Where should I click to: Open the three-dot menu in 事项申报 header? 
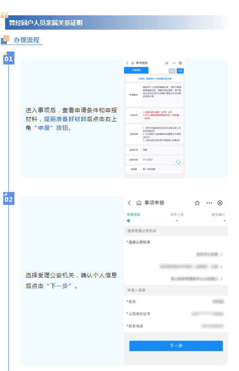(x=209, y=203)
